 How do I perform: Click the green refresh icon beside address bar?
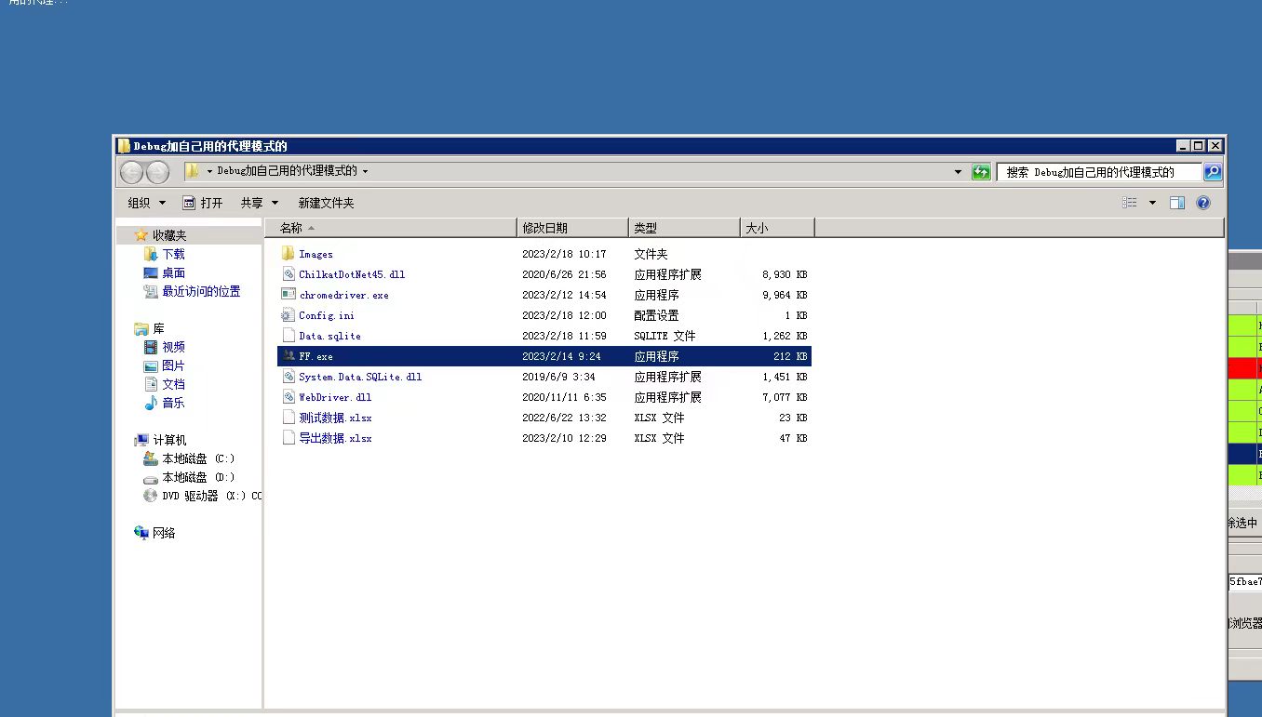[x=981, y=172]
